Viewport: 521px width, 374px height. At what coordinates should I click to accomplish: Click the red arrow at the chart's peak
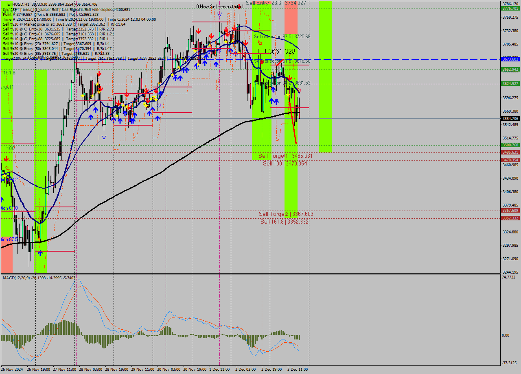tap(234, 28)
